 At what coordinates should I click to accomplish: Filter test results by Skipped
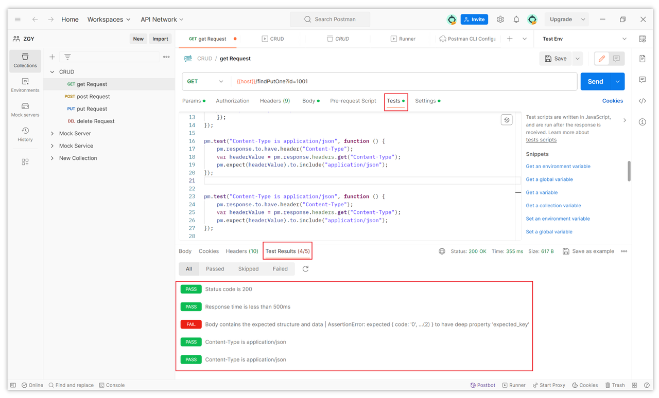click(x=248, y=269)
